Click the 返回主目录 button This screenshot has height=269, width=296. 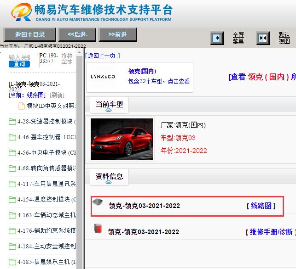coord(29,34)
